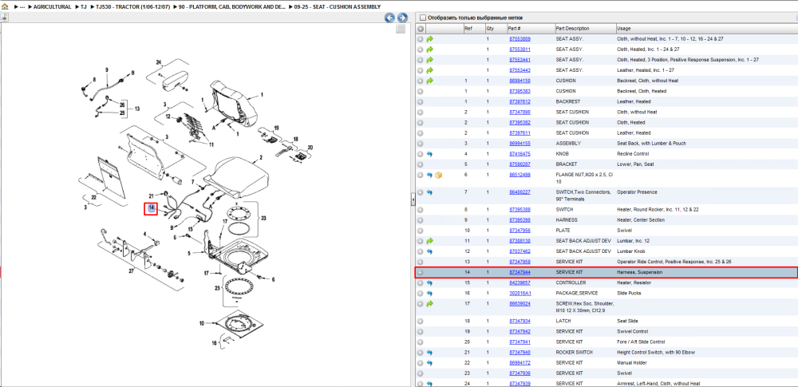Click the blue arrow icon in KNOB row
Viewport: 798px width, 387px height.
(x=429, y=154)
